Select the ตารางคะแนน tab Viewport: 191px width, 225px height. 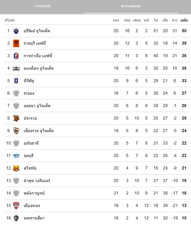pos(131,6)
